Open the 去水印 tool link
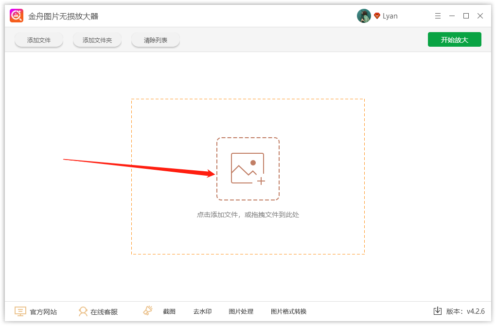 202,311
